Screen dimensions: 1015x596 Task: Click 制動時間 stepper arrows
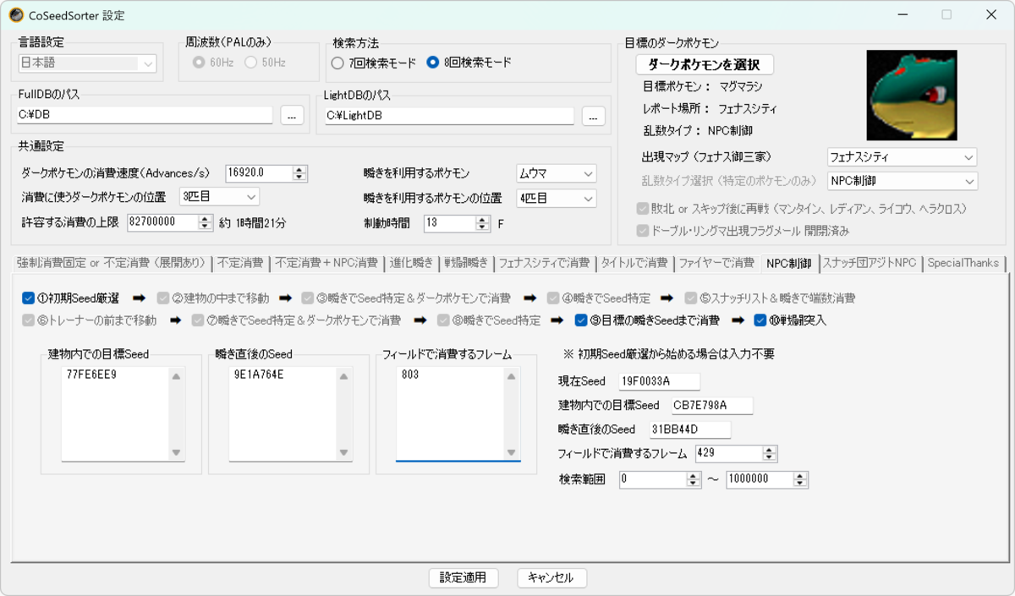point(482,223)
